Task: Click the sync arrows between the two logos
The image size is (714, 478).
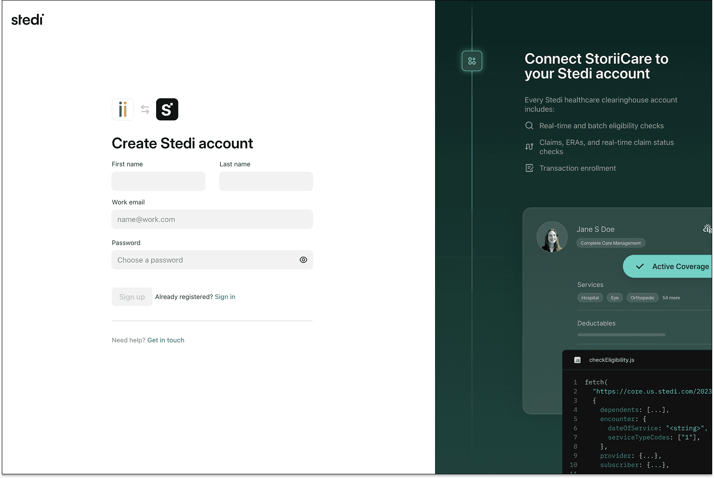Action: (x=145, y=109)
